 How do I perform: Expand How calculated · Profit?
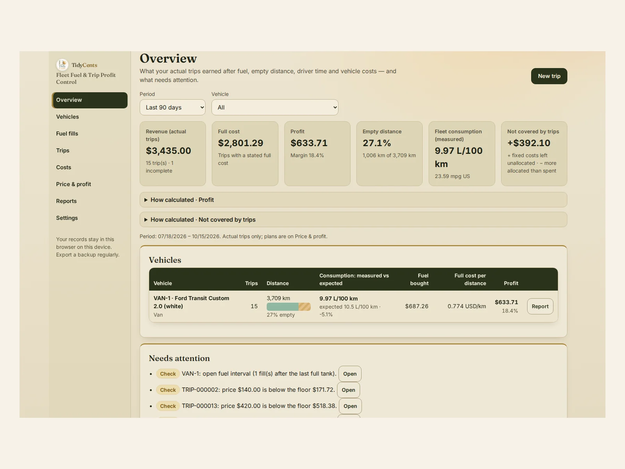tap(354, 200)
